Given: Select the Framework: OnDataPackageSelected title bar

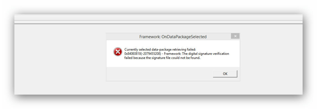Looking at the screenshot, I should point(173,37).
